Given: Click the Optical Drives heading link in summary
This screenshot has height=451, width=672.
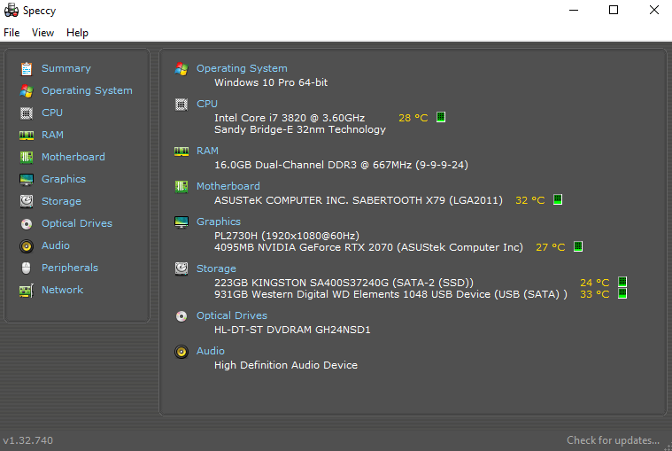Looking at the screenshot, I should (x=232, y=315).
